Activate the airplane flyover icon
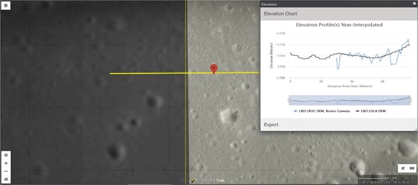 (403, 168)
